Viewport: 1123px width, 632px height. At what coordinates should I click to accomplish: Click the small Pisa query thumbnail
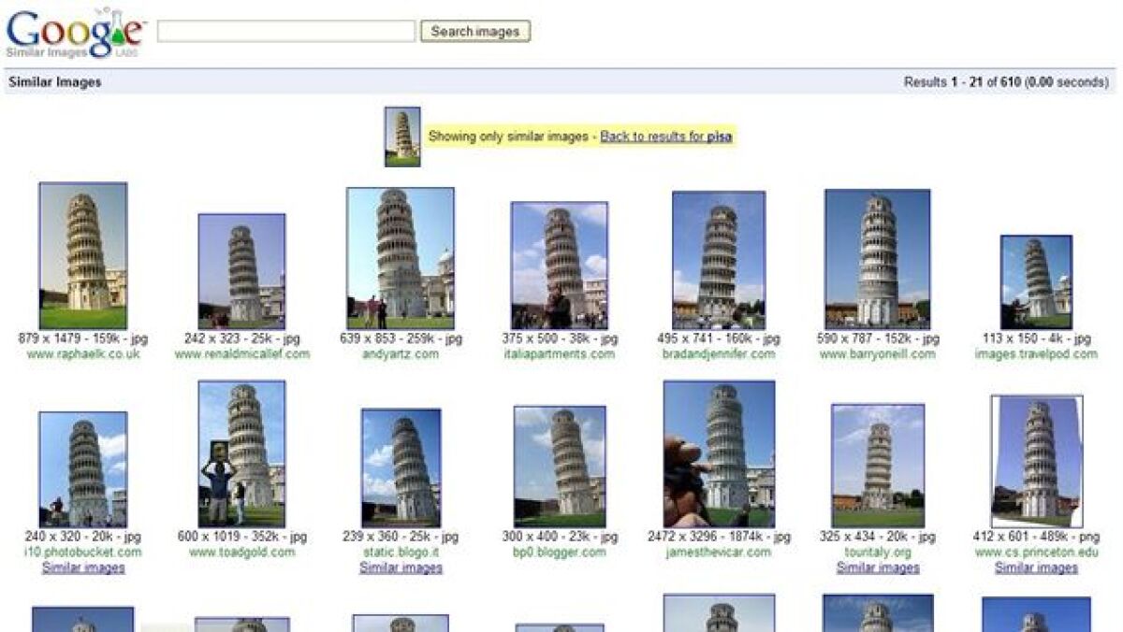[402, 136]
